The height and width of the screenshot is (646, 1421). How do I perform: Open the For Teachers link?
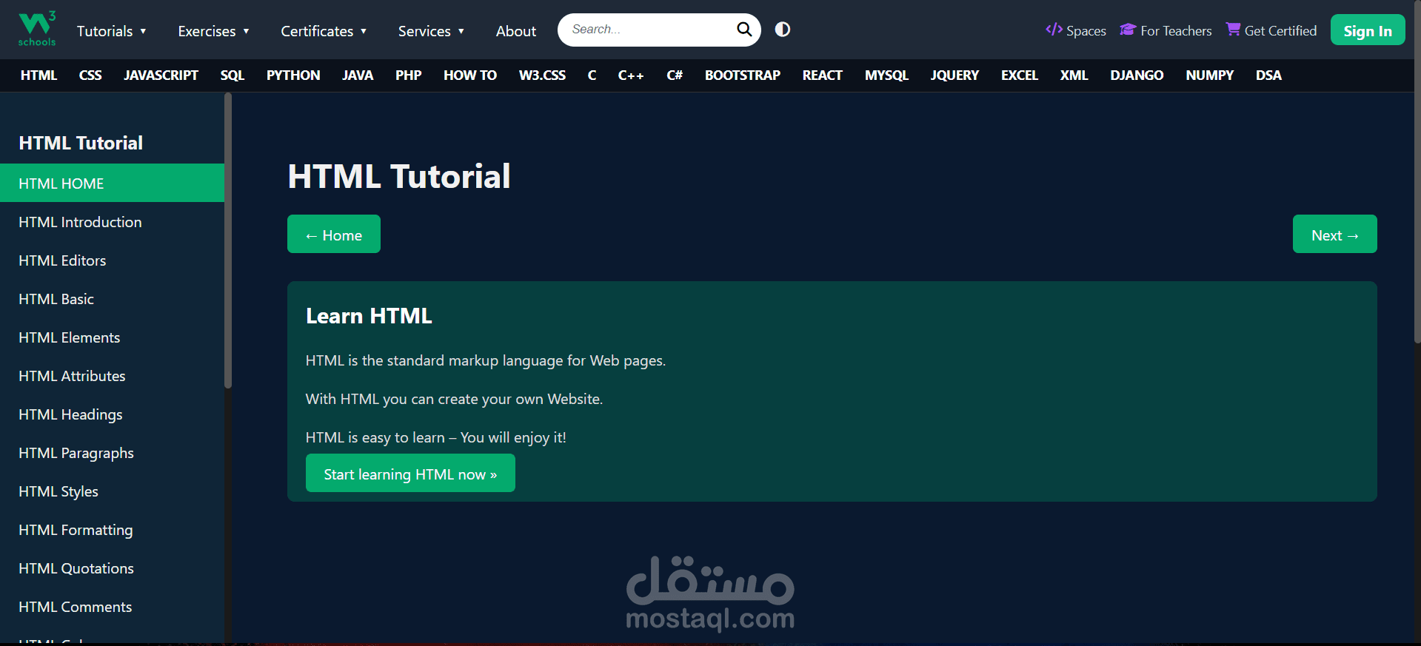1166,30
